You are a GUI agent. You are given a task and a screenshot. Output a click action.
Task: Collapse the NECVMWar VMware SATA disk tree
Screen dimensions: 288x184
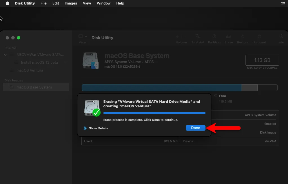5,55
